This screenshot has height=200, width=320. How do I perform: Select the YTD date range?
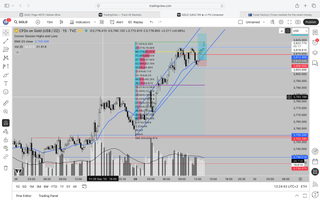click(54, 186)
